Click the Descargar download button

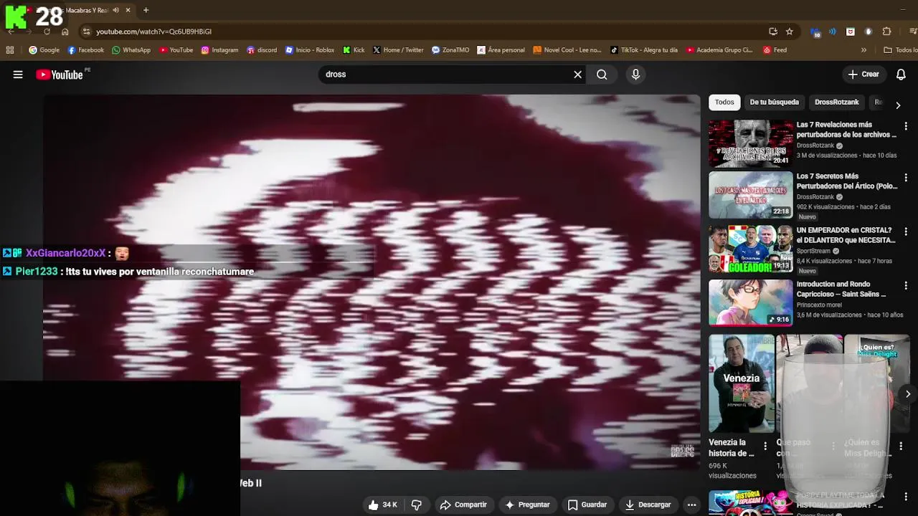click(647, 505)
